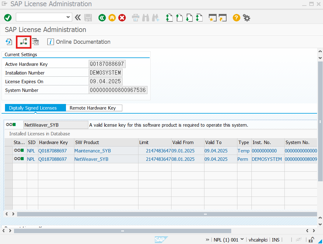
Task: Go to Last Page icon
Action: coord(199,18)
